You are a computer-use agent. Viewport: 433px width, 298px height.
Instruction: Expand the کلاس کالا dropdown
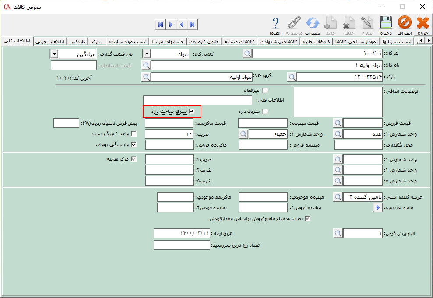click(147, 53)
